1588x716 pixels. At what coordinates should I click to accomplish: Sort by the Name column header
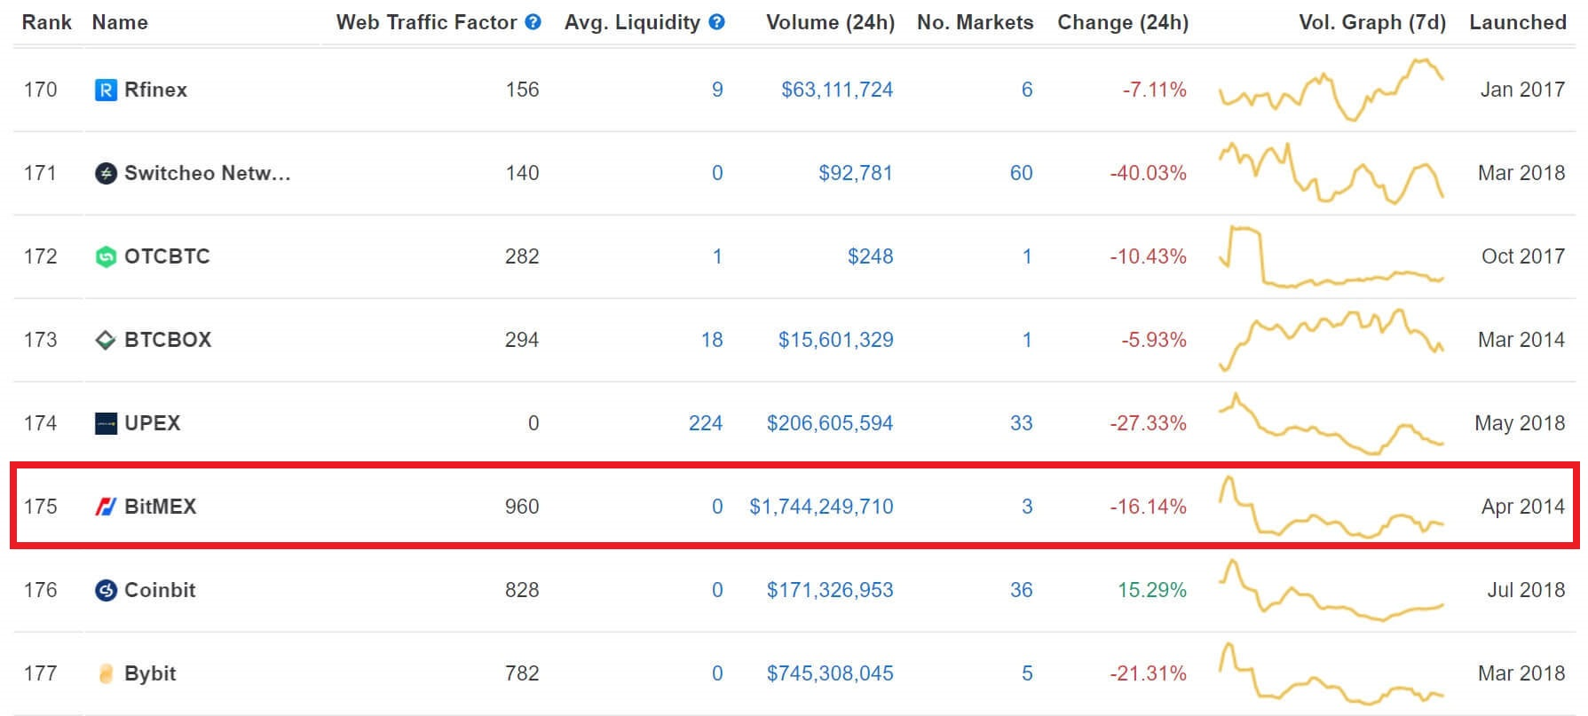coord(120,22)
